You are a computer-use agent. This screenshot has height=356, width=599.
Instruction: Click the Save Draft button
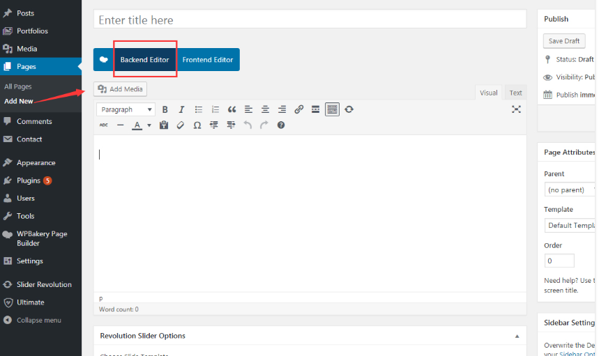[x=564, y=41]
